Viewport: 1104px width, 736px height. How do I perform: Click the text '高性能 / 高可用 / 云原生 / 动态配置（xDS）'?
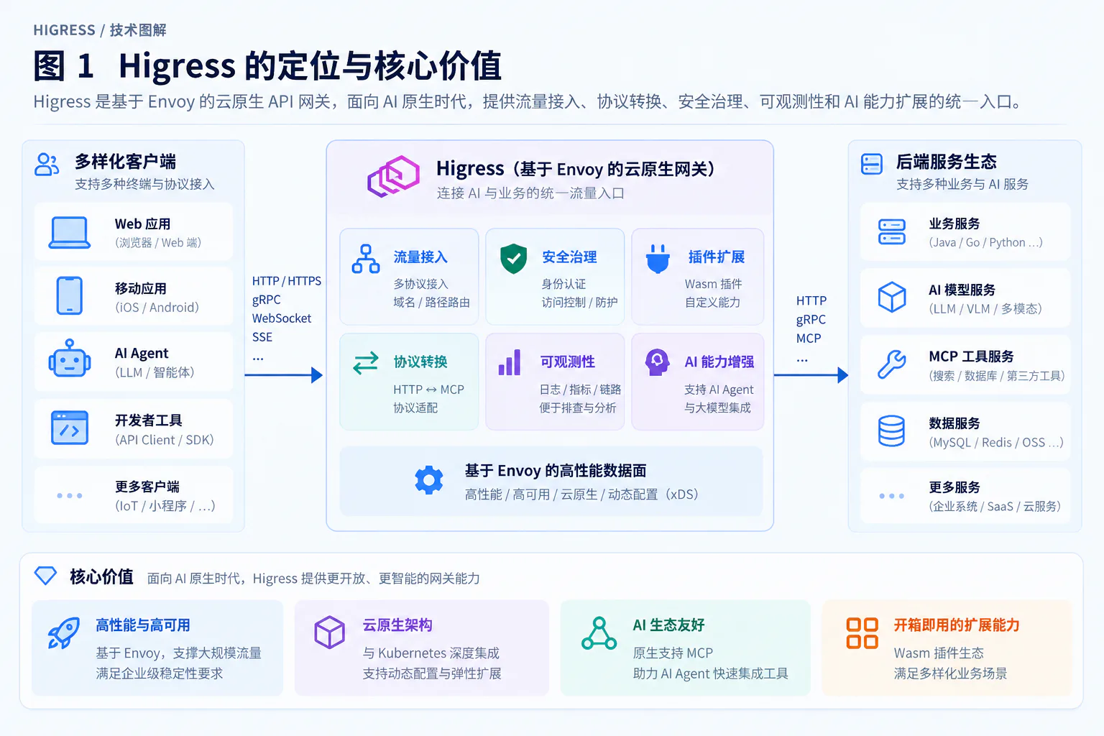coord(584,494)
